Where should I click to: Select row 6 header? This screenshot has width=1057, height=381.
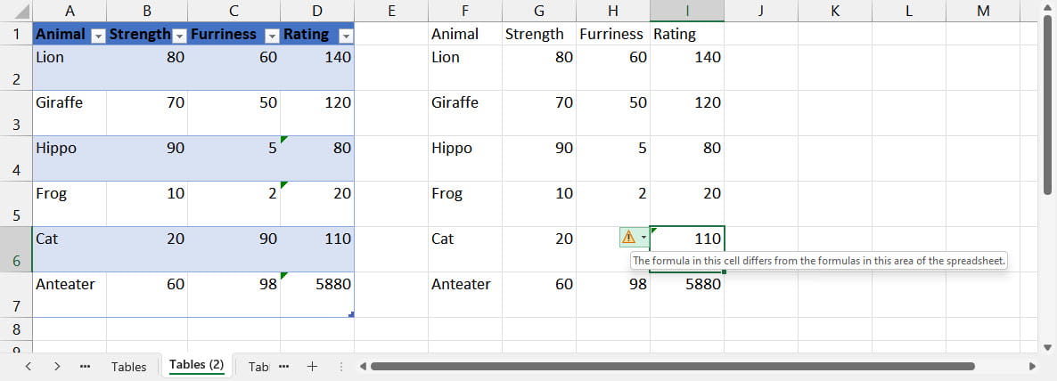16,249
